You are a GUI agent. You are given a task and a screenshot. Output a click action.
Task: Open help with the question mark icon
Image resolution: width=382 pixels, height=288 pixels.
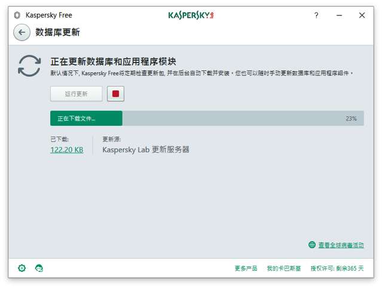(x=316, y=16)
